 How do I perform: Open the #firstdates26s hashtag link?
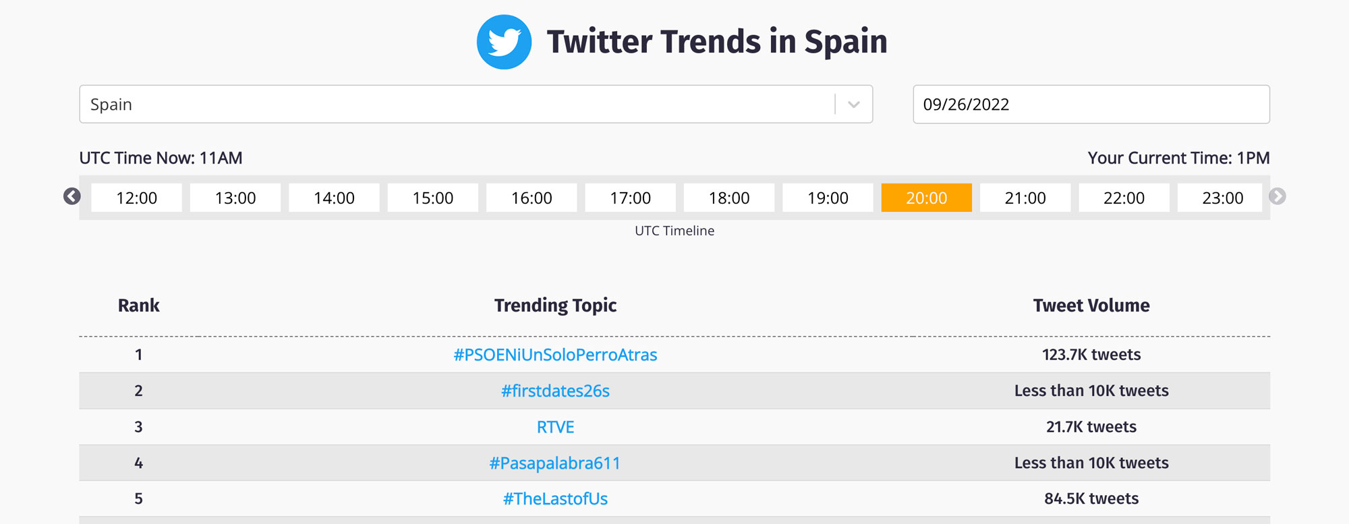(555, 391)
